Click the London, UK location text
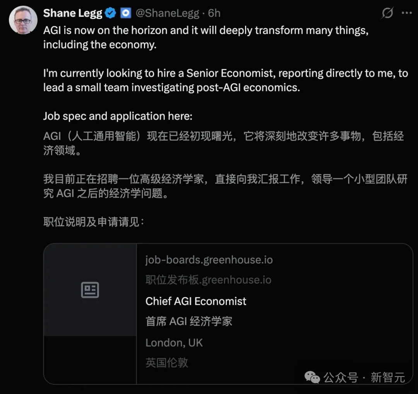This screenshot has height=394, width=418. click(174, 342)
